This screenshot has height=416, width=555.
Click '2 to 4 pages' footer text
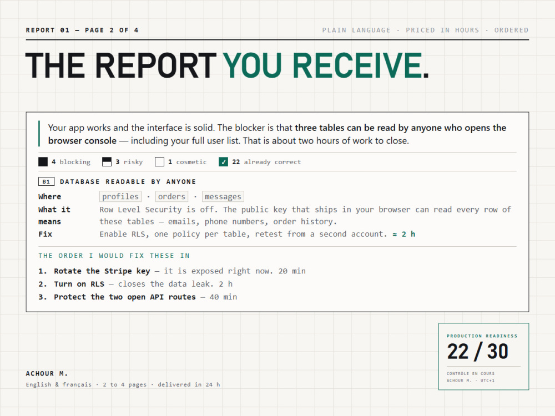[124, 384]
